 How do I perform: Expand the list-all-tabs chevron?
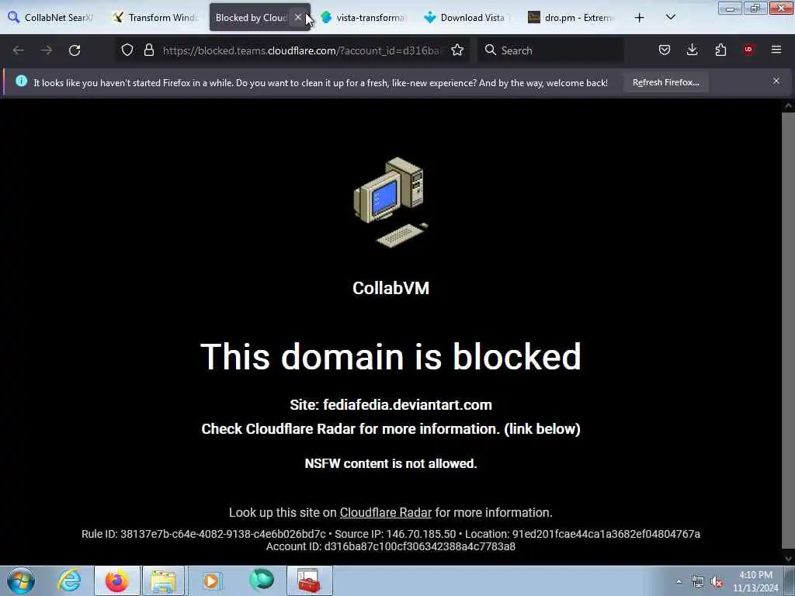coord(670,17)
